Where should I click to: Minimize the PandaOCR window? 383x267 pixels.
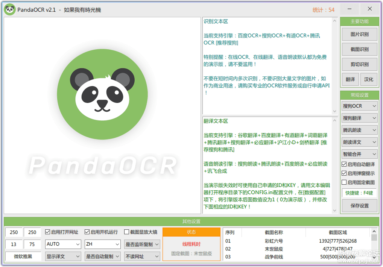(350, 9)
